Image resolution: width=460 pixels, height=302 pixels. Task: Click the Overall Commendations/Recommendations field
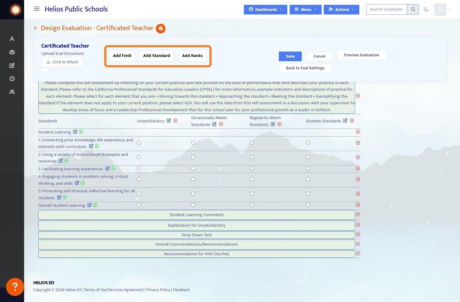(197, 244)
